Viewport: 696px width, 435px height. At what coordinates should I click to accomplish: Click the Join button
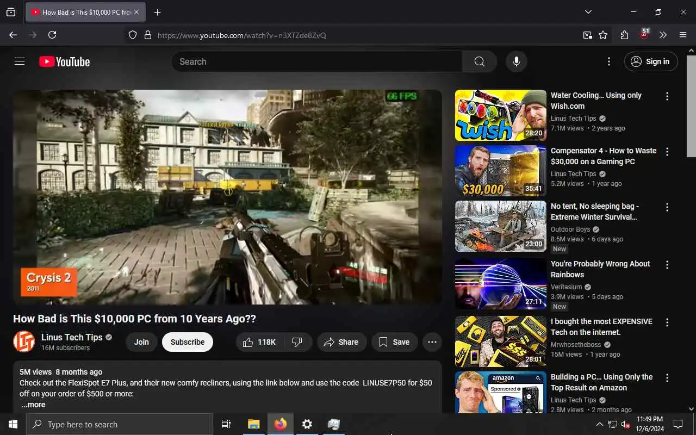coord(141,342)
